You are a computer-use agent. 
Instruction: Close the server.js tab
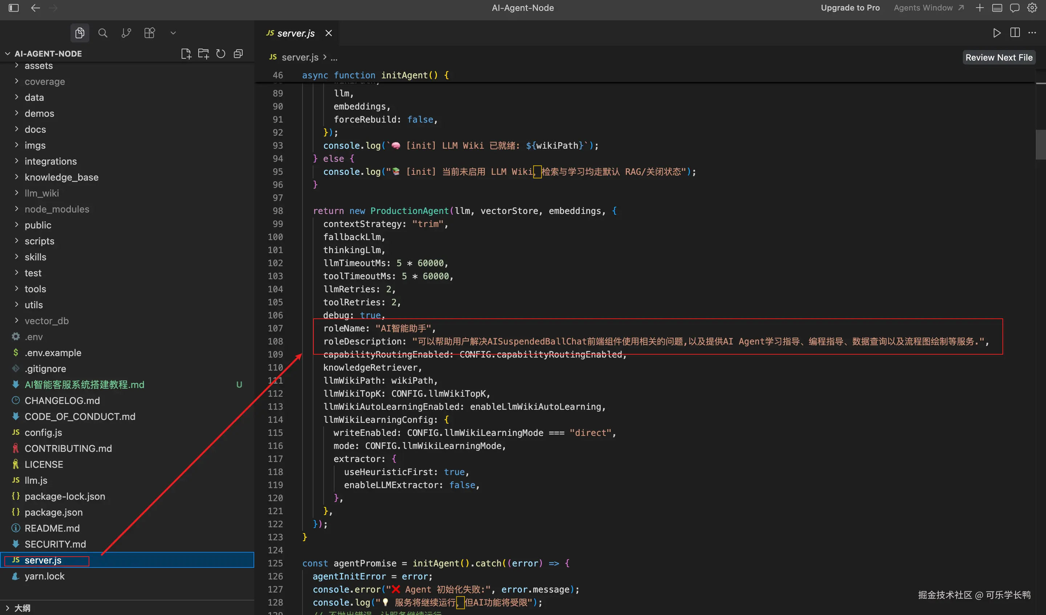(x=329, y=33)
